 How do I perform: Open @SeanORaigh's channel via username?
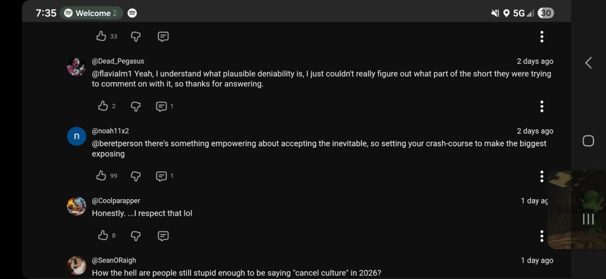[114, 261]
